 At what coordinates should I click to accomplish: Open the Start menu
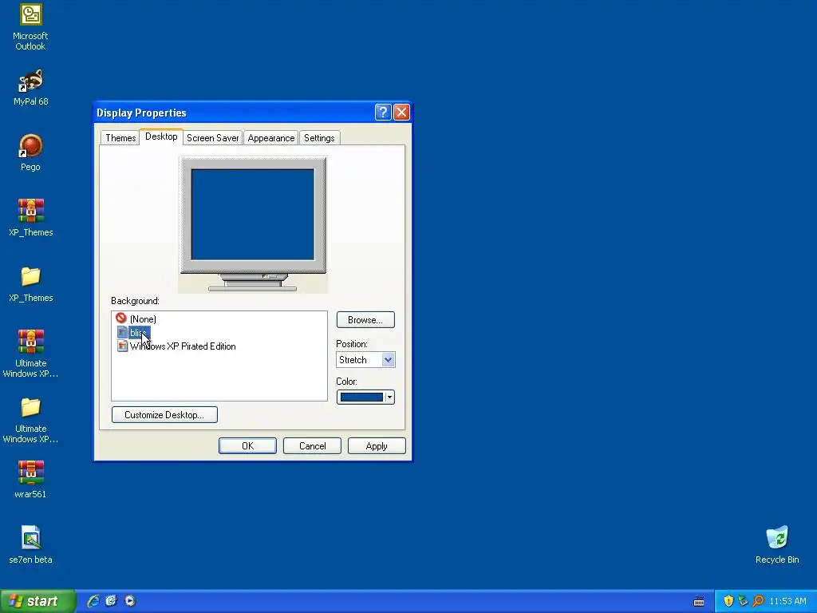pos(38,601)
